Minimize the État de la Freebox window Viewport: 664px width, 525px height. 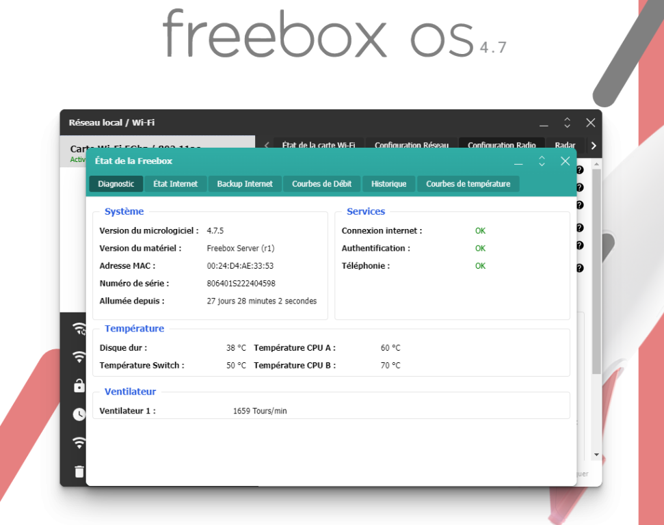click(x=518, y=163)
